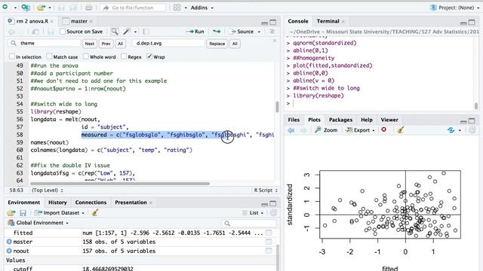
Task: Click the editor save disk icon
Action: pos(51,32)
